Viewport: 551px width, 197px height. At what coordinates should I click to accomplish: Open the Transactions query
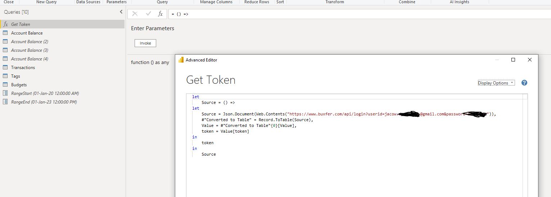23,67
